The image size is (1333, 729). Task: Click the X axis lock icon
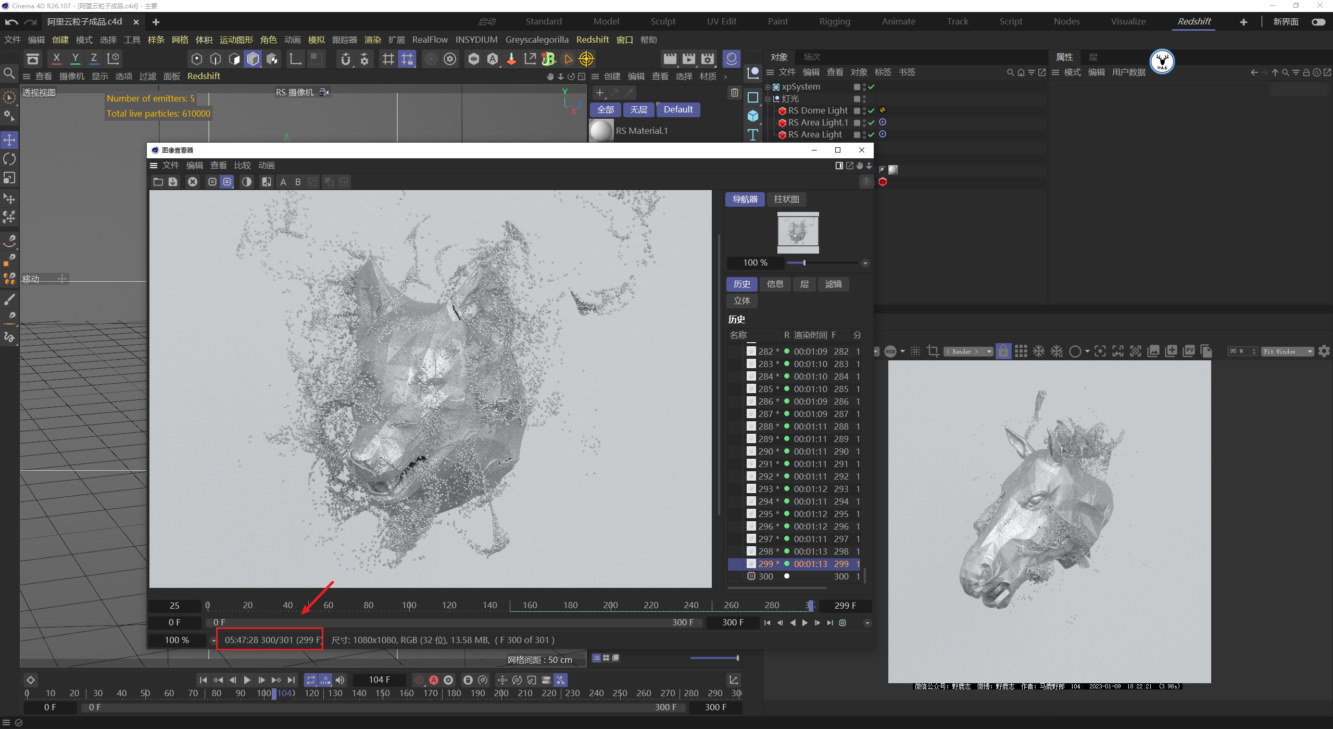pyautogui.click(x=57, y=58)
